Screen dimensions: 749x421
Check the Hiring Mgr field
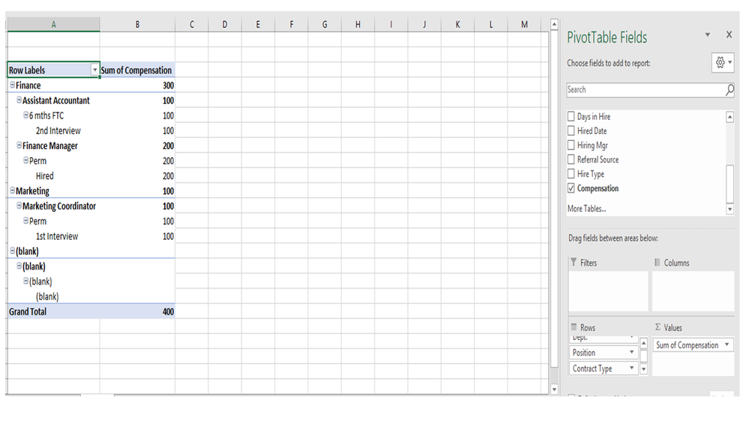[571, 145]
